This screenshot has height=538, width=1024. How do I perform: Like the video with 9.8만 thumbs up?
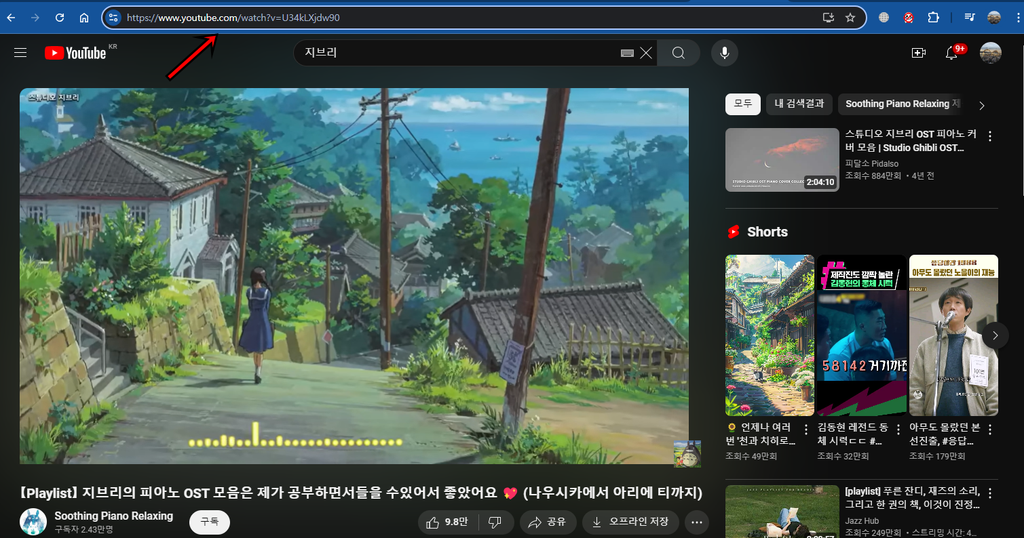tap(448, 522)
